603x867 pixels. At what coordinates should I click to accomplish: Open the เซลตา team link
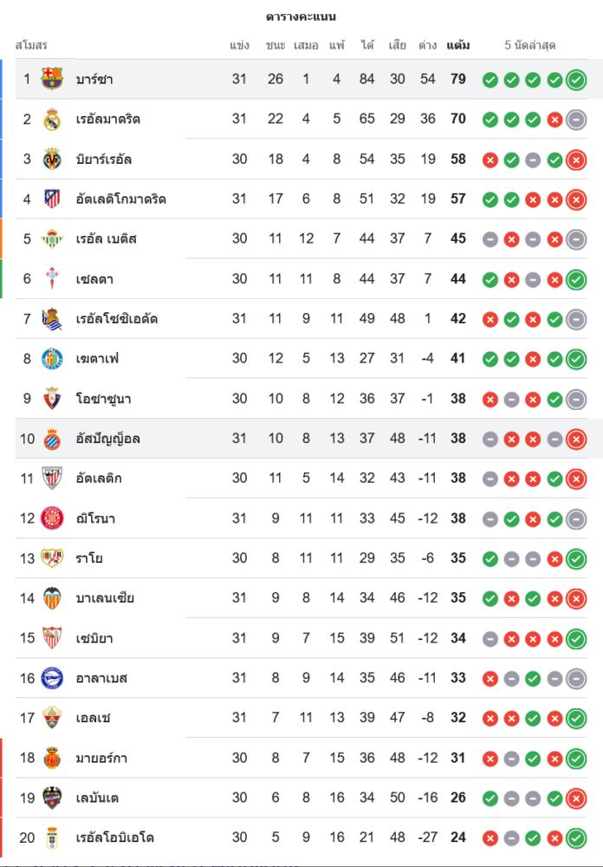(94, 279)
